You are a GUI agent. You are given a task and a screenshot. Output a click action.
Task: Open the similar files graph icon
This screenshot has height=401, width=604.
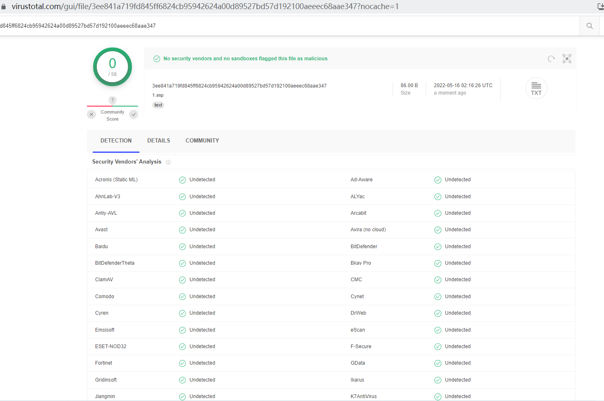click(567, 59)
